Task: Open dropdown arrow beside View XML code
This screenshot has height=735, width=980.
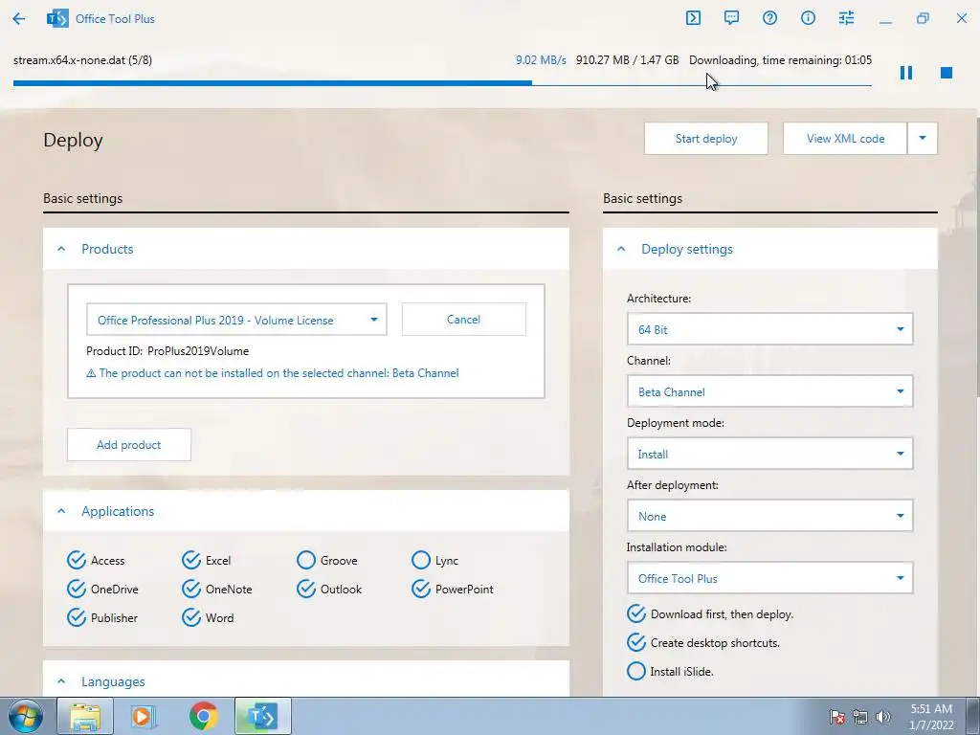Action: click(923, 138)
